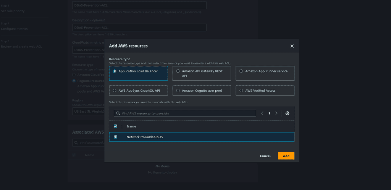Click Find AWS resources to associate field

185,113
